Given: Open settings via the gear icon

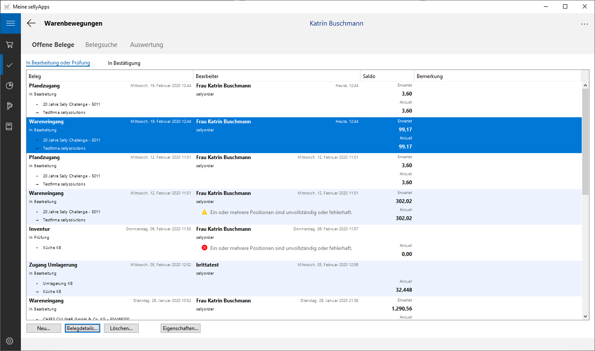Looking at the screenshot, I should pyautogui.click(x=9, y=341).
